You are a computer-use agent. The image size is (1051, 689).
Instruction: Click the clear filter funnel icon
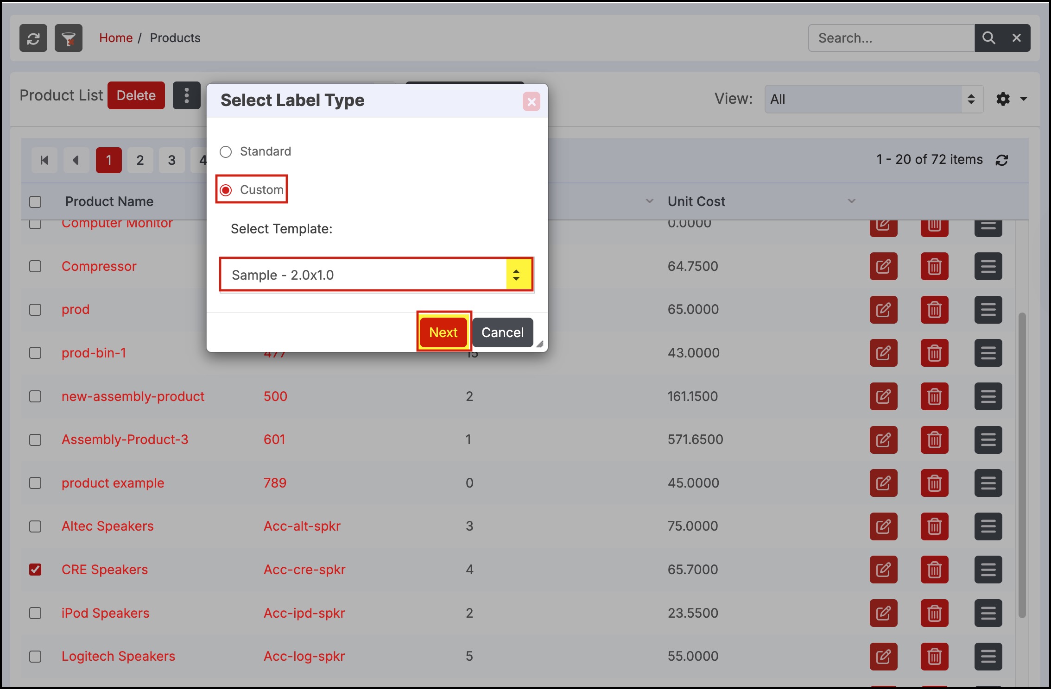69,38
